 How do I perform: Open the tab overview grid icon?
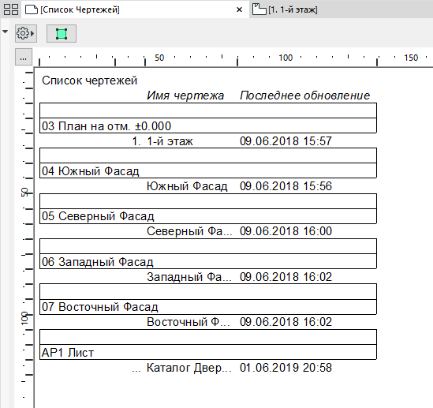coord(11,9)
